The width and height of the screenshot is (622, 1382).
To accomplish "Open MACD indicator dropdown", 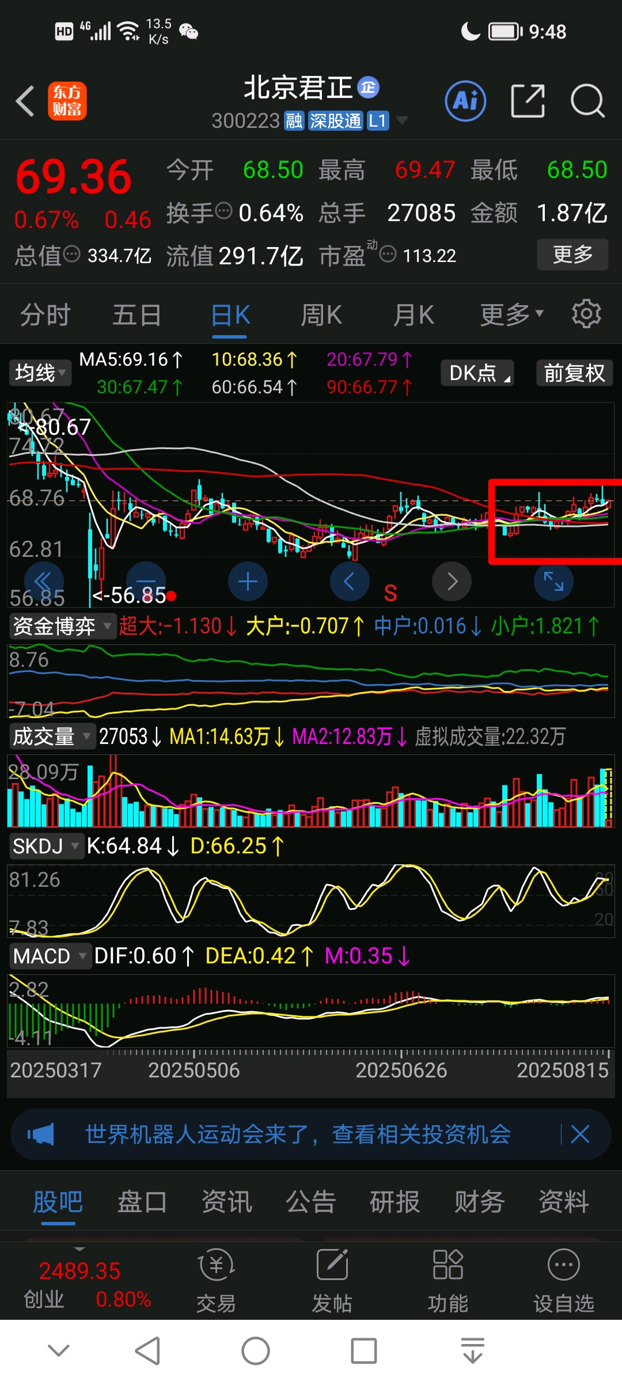I will point(50,956).
